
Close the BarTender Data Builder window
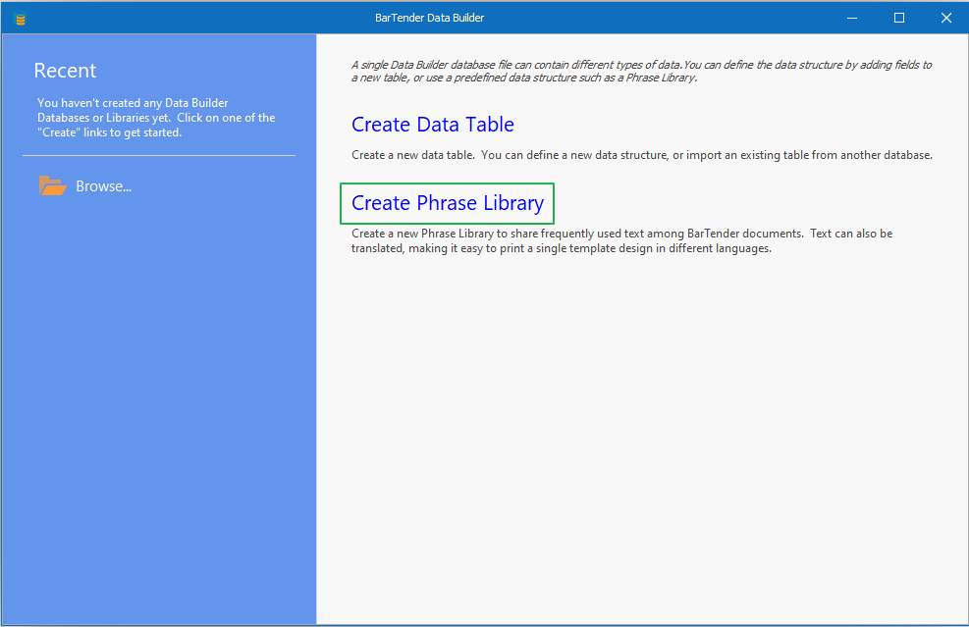coord(946,18)
